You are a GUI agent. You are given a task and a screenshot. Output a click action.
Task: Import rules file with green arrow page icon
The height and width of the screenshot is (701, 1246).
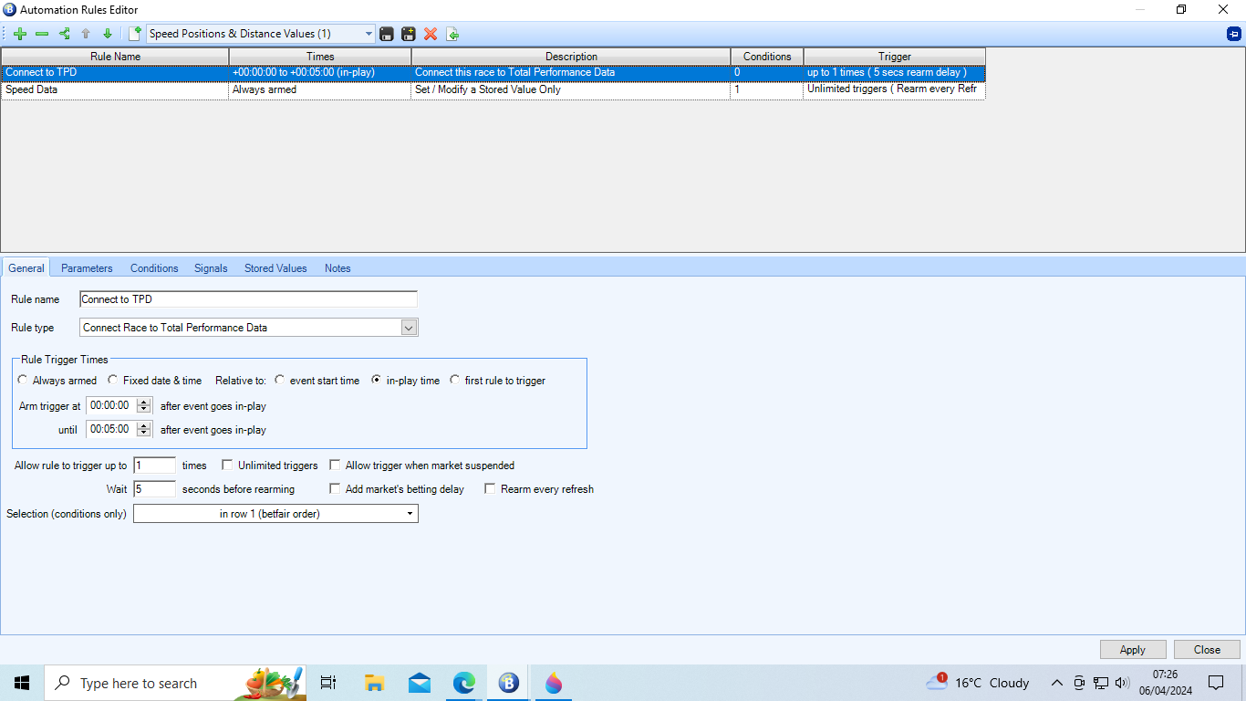[452, 34]
